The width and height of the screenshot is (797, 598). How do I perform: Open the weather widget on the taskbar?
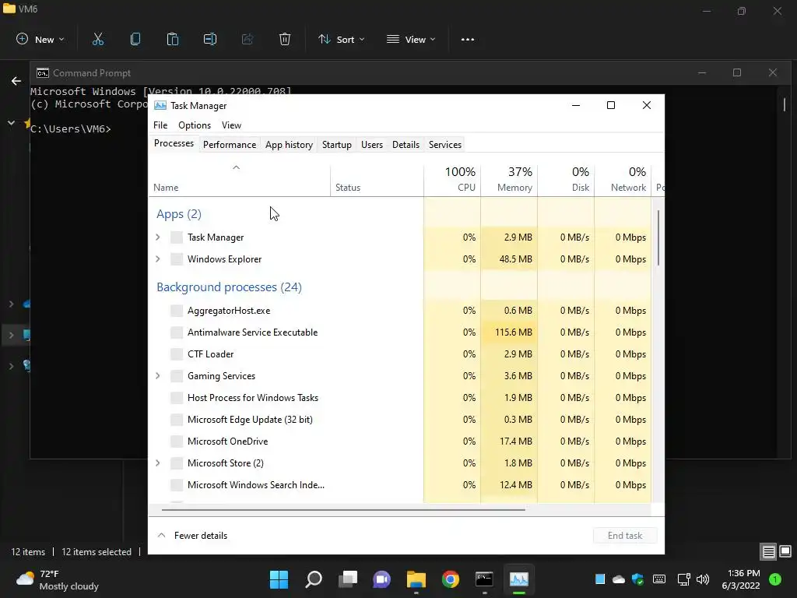57,579
